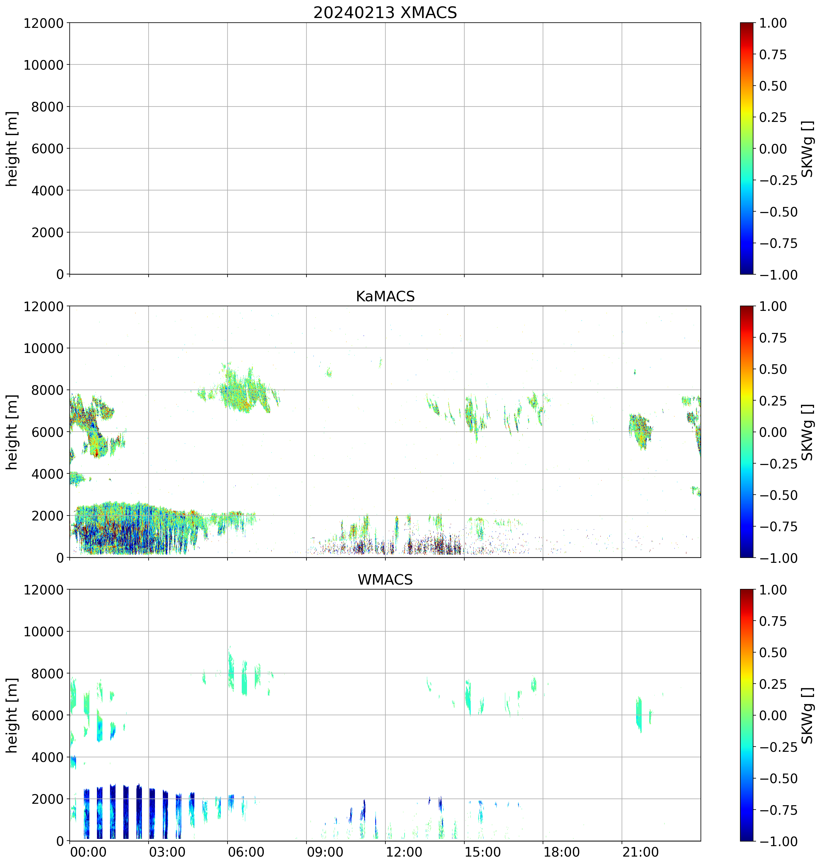Viewport: 821px width, 865px height.
Task: Click the KaMACS height [m] axis label
Action: coord(12,432)
